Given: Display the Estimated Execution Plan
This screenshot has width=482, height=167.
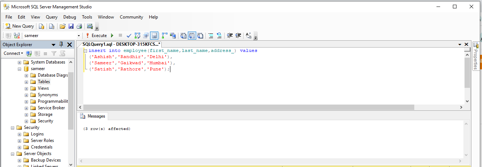Looking at the screenshot, I should click(137, 36).
